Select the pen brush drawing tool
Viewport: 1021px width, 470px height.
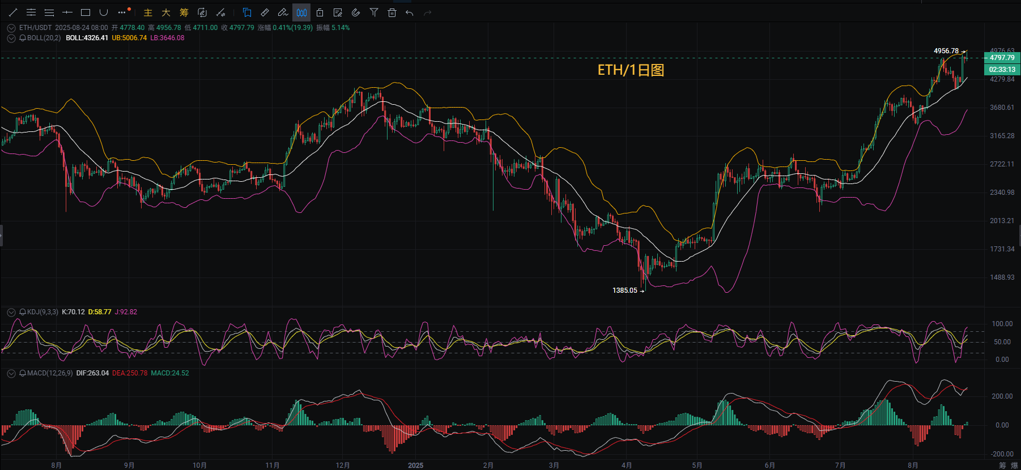pyautogui.click(x=283, y=12)
